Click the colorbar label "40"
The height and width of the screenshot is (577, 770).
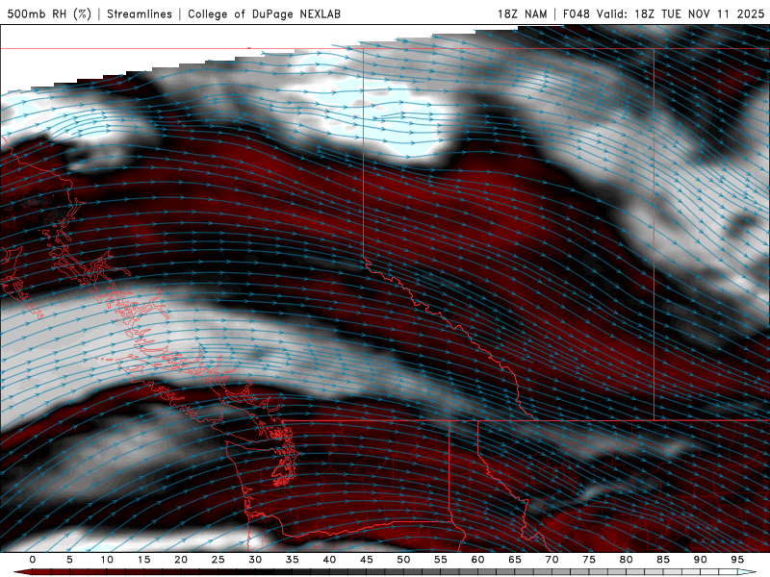click(329, 560)
